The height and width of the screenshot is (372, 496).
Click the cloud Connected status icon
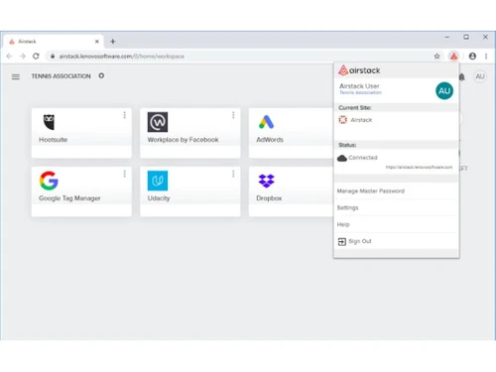[x=342, y=158]
